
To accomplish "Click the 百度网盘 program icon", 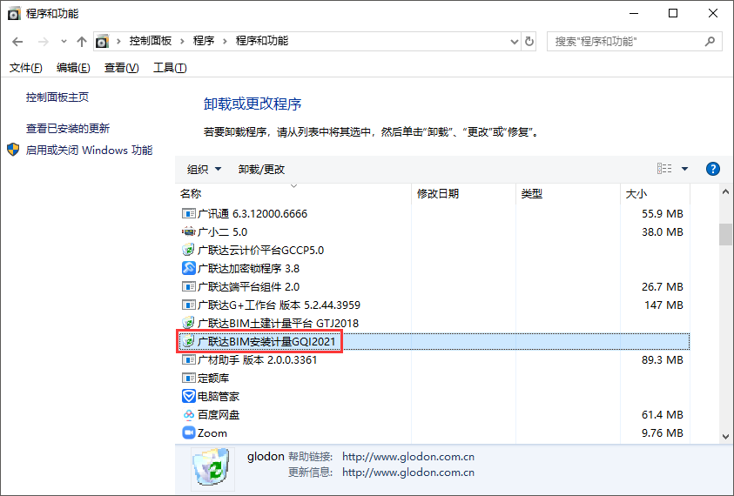I will point(188,414).
